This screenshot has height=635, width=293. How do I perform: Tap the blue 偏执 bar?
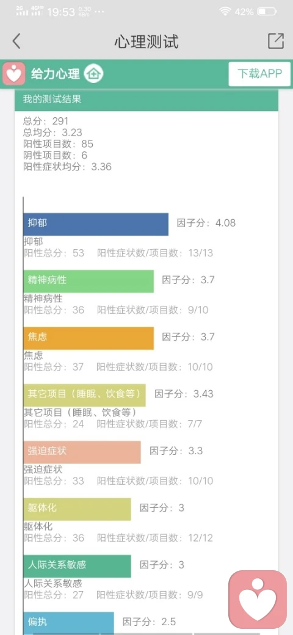tap(69, 623)
